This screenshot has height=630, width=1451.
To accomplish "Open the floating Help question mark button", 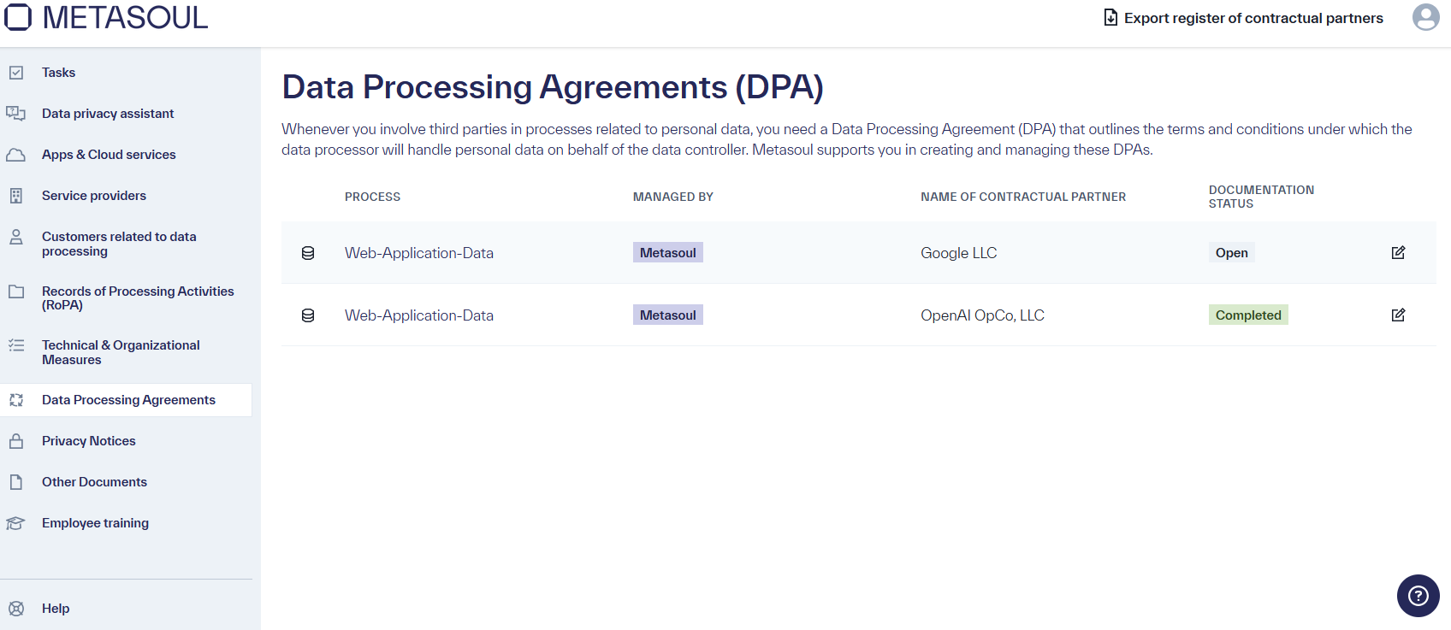I will click(x=1418, y=596).
